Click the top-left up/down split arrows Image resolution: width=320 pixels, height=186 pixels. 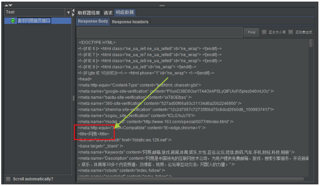(x=8, y=5)
